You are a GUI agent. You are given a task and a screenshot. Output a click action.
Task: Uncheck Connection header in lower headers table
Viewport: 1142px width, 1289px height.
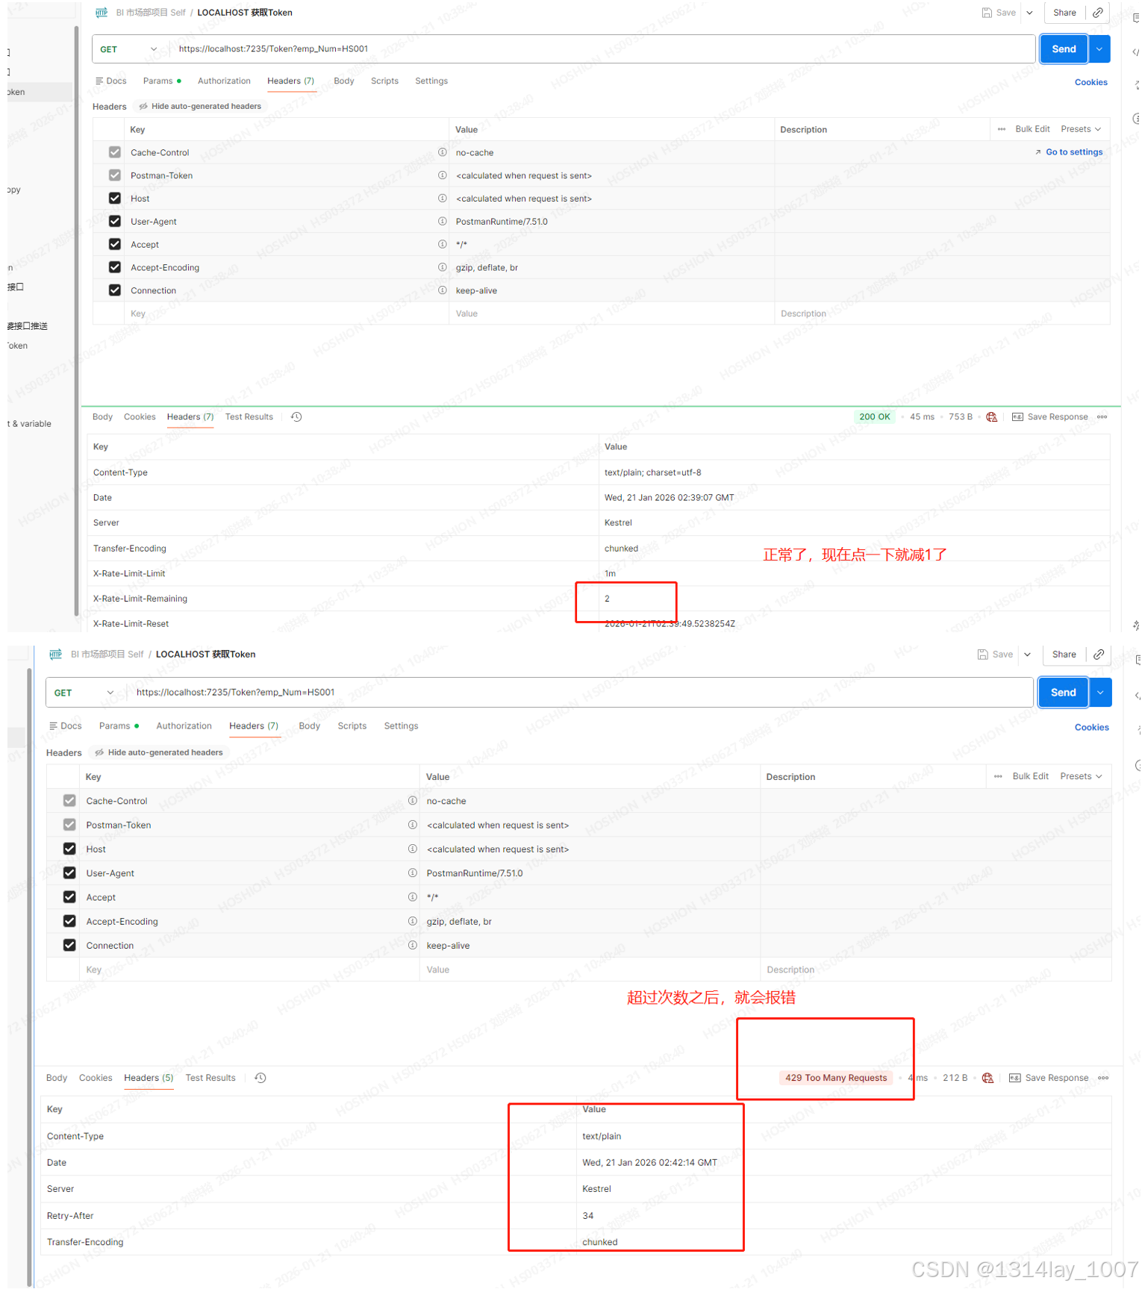pyautogui.click(x=69, y=945)
